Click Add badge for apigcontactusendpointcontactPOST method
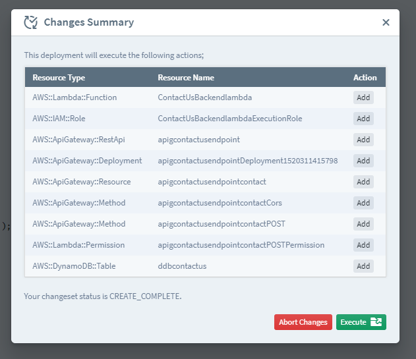Image resolution: width=416 pixels, height=359 pixels. pos(363,224)
